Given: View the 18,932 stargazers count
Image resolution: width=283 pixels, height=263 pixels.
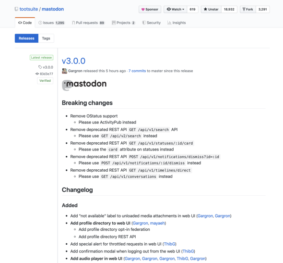Looking at the screenshot, I should coord(229,10).
